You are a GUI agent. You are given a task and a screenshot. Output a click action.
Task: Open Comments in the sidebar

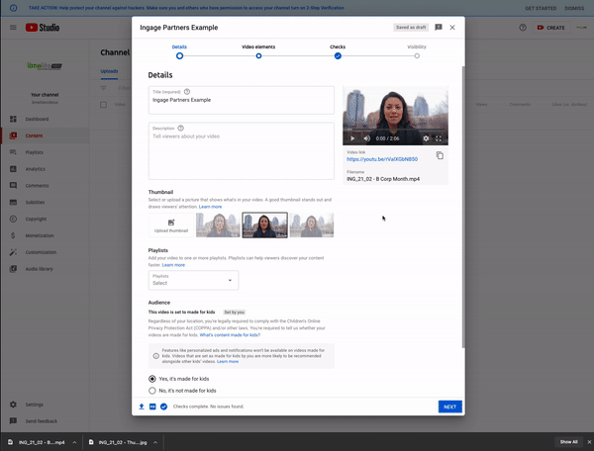pos(45,185)
